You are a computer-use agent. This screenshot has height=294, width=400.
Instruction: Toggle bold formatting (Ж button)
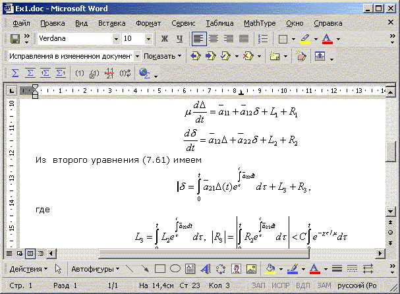click(163, 39)
